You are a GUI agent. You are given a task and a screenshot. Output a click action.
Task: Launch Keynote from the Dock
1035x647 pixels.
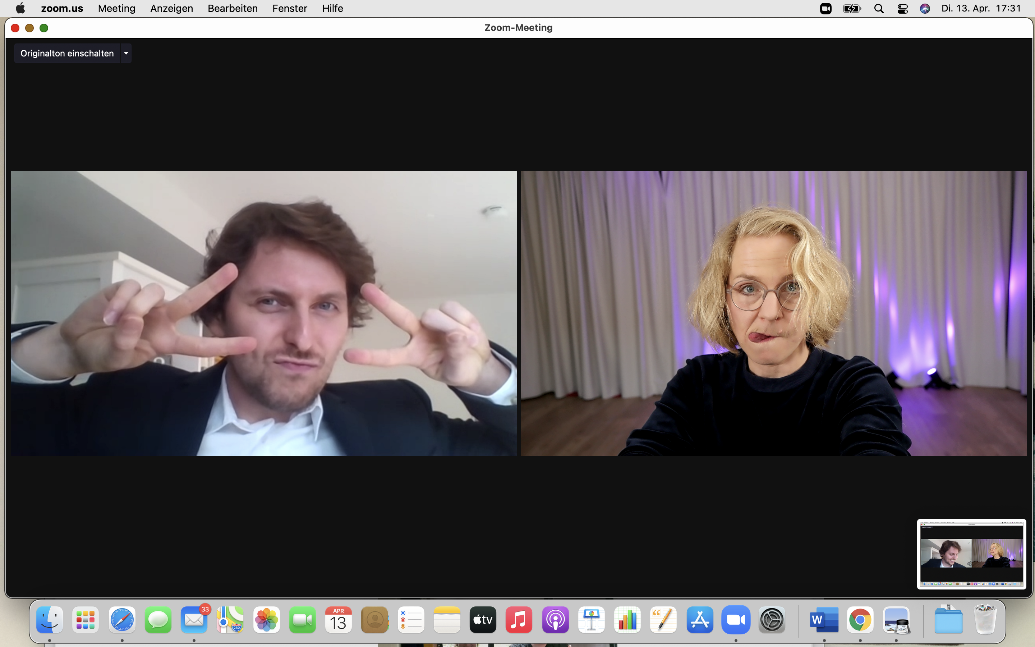[x=592, y=620]
